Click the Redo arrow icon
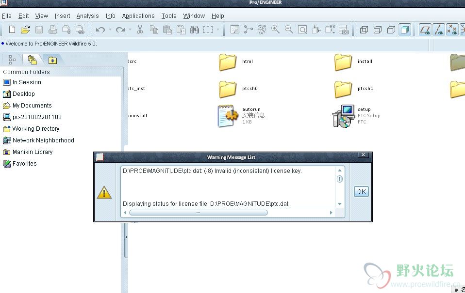The height and width of the screenshot is (293, 465). 120,30
